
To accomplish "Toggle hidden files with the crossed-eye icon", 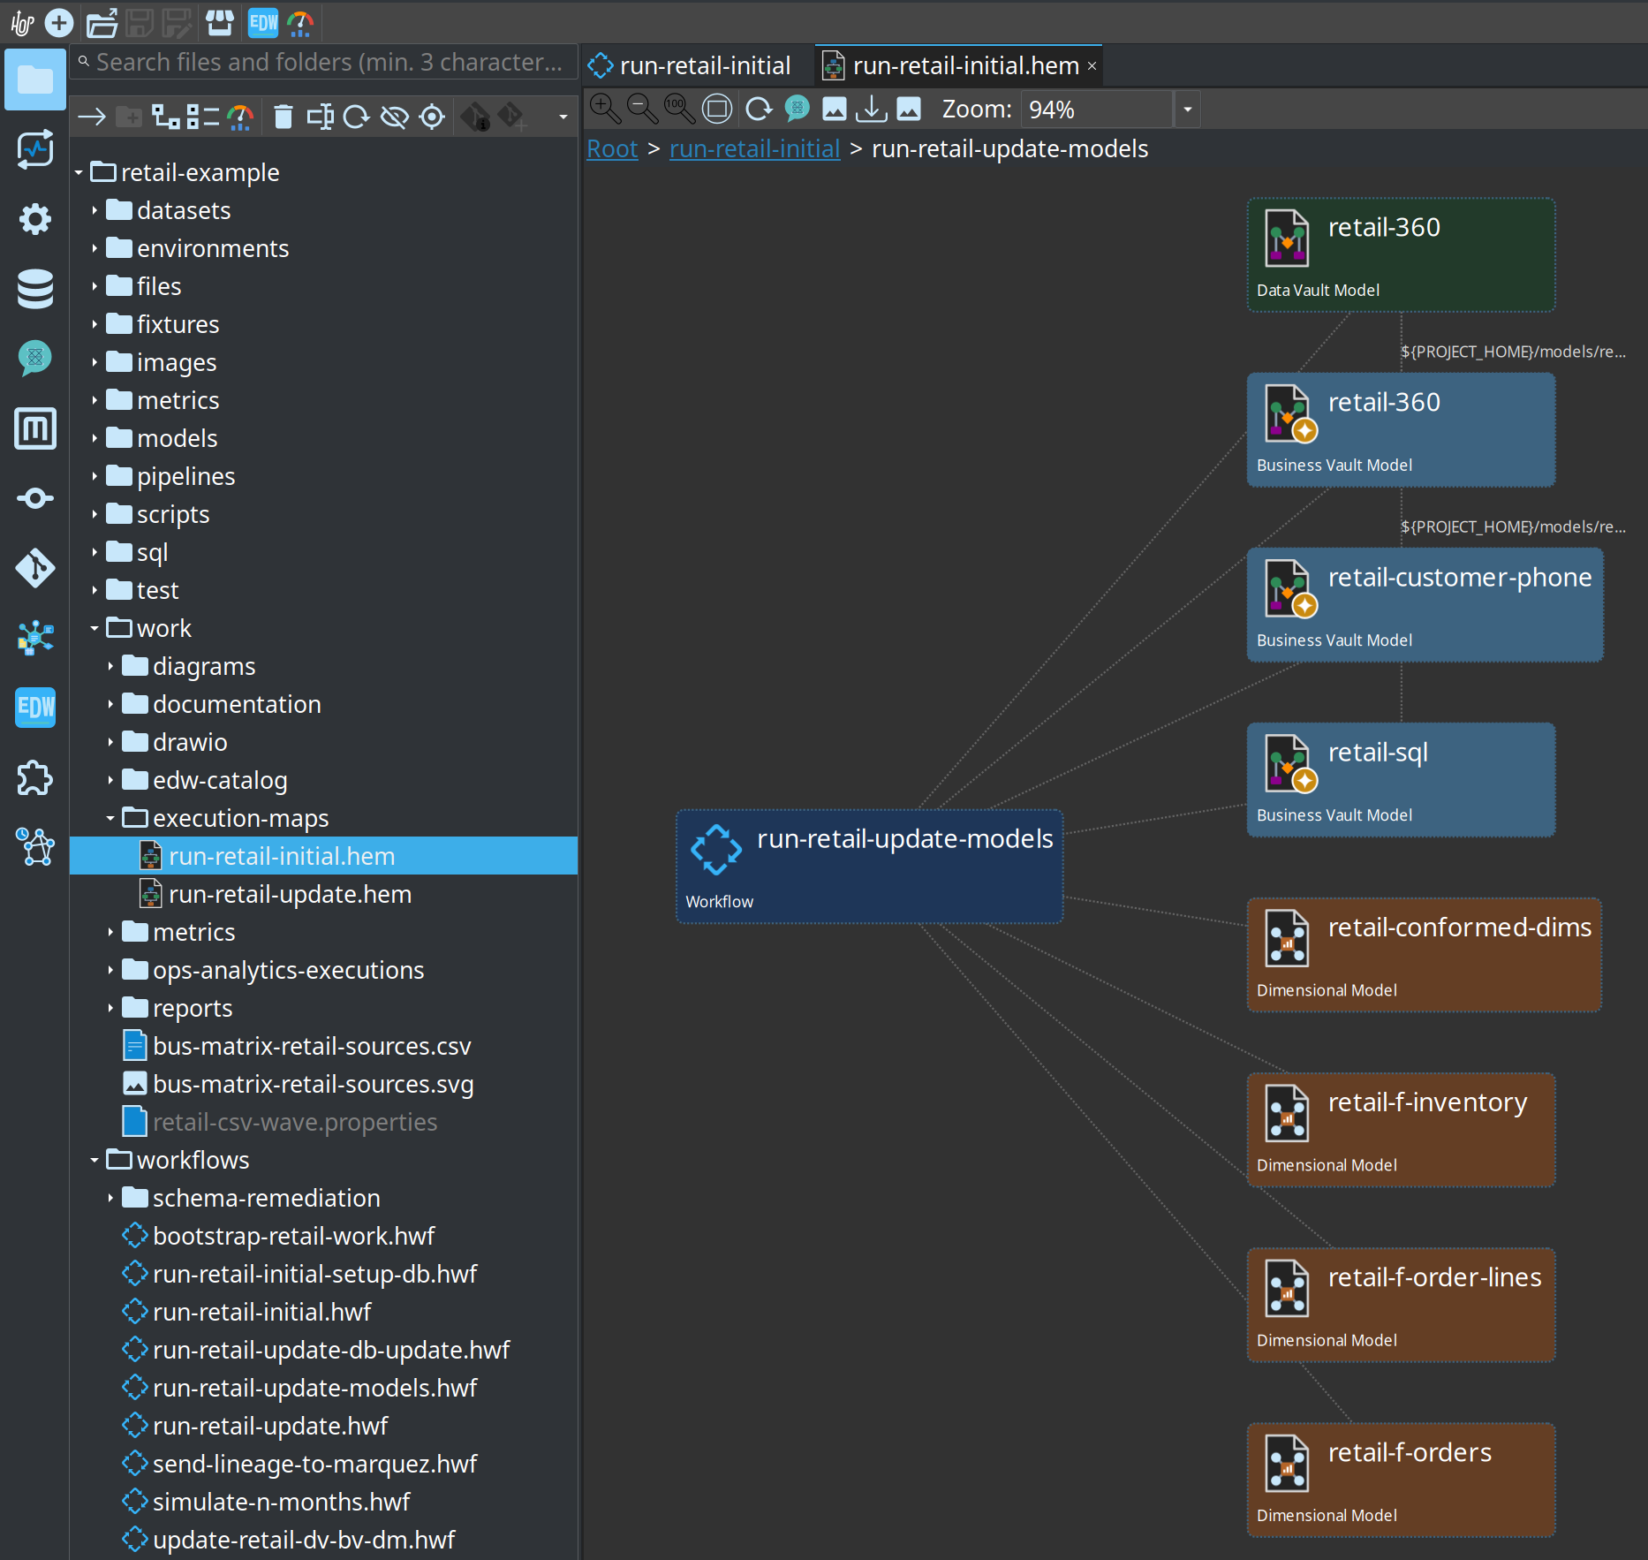I will [394, 117].
